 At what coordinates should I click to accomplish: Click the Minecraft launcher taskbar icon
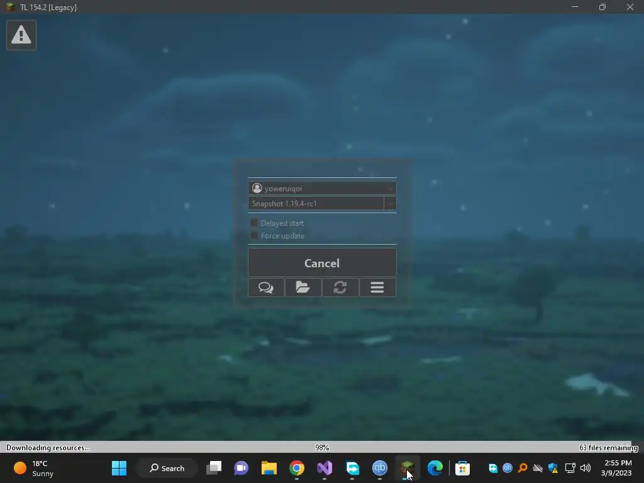click(407, 468)
